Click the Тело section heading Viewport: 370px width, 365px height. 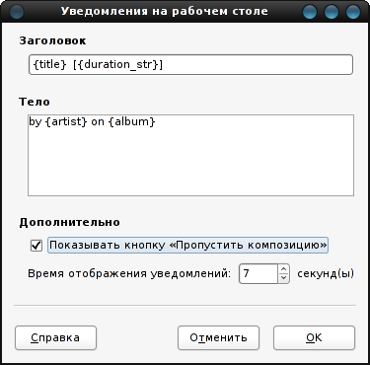pyautogui.click(x=35, y=102)
